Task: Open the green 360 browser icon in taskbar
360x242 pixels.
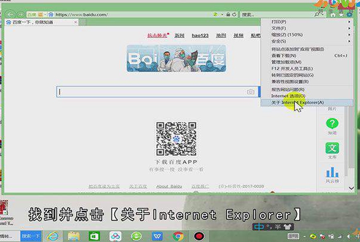Action: pos(136,236)
